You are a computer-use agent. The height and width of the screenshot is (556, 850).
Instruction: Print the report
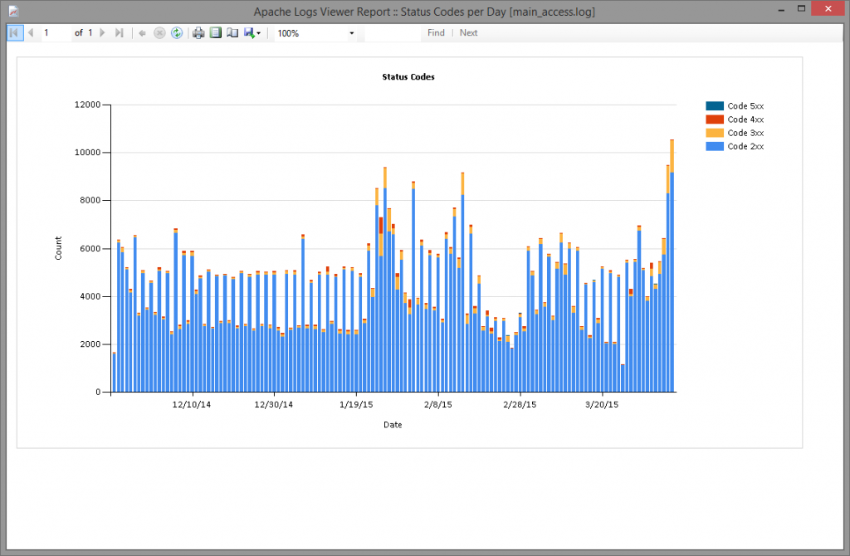click(198, 33)
